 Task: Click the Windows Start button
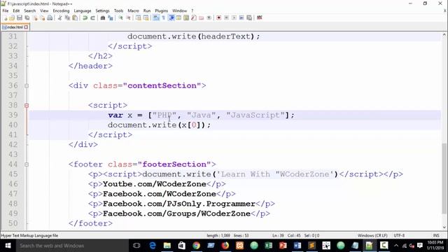pos(8,246)
